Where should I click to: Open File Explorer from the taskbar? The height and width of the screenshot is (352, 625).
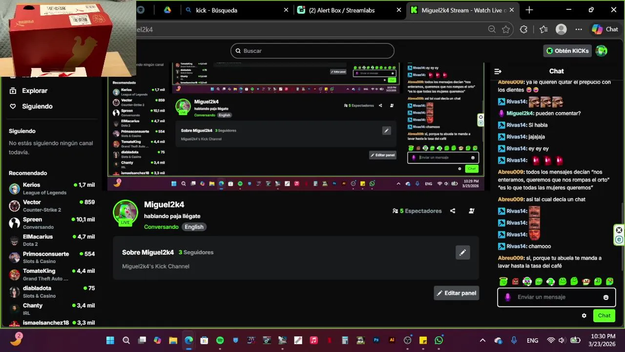click(173, 340)
